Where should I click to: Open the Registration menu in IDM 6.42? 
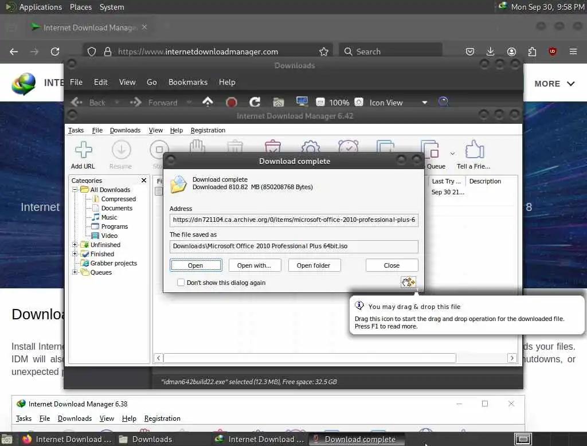(x=208, y=130)
